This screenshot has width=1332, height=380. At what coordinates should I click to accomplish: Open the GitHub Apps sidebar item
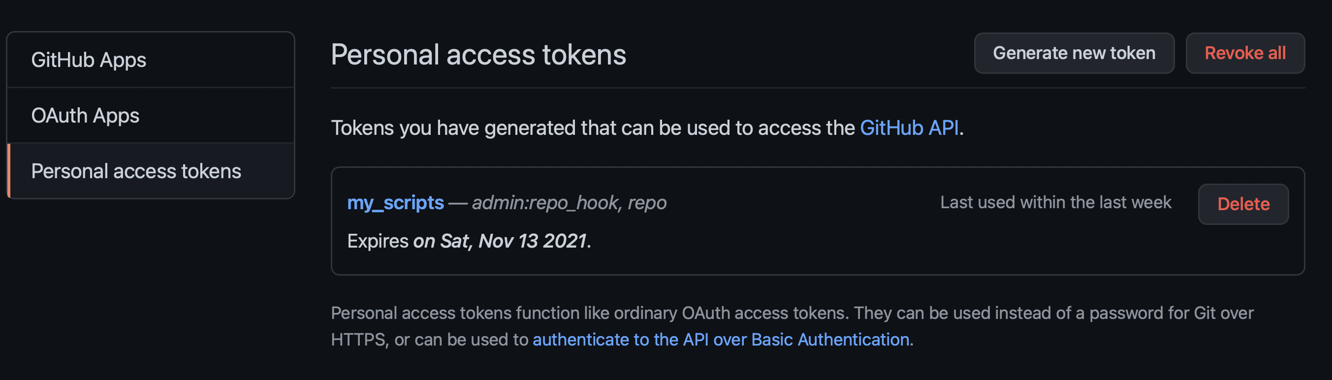click(89, 60)
